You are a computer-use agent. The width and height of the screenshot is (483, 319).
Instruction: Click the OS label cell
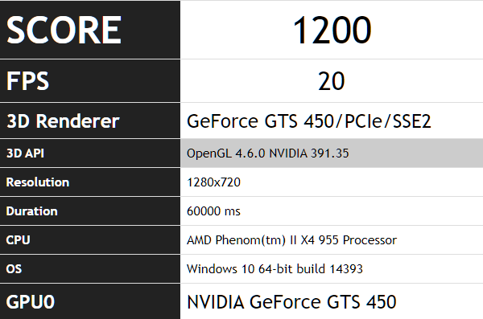coord(90,269)
